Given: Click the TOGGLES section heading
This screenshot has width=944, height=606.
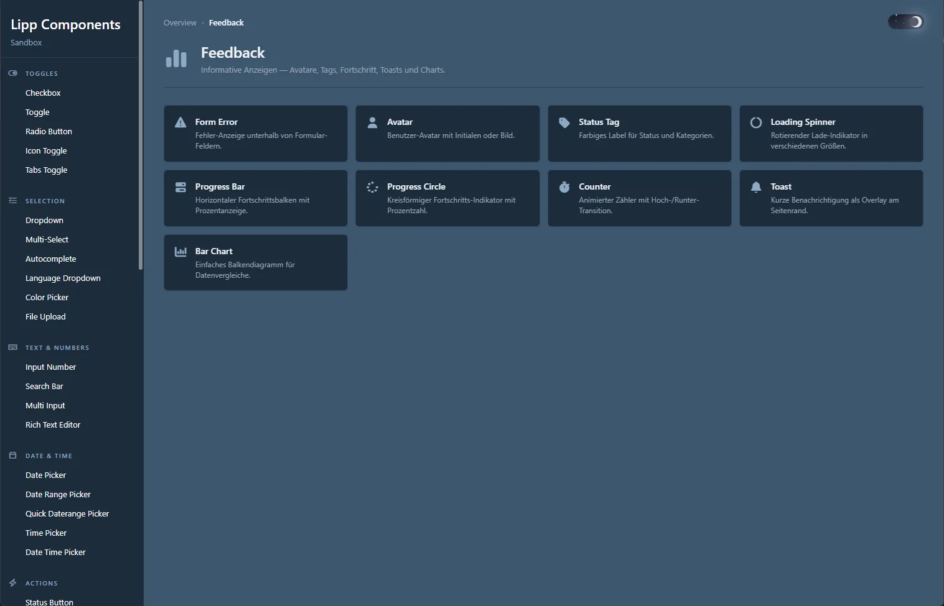Looking at the screenshot, I should 42,73.
